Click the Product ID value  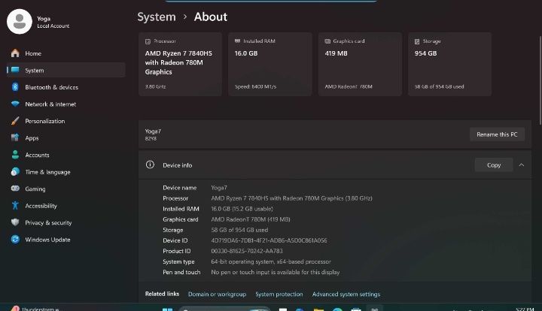pos(247,251)
